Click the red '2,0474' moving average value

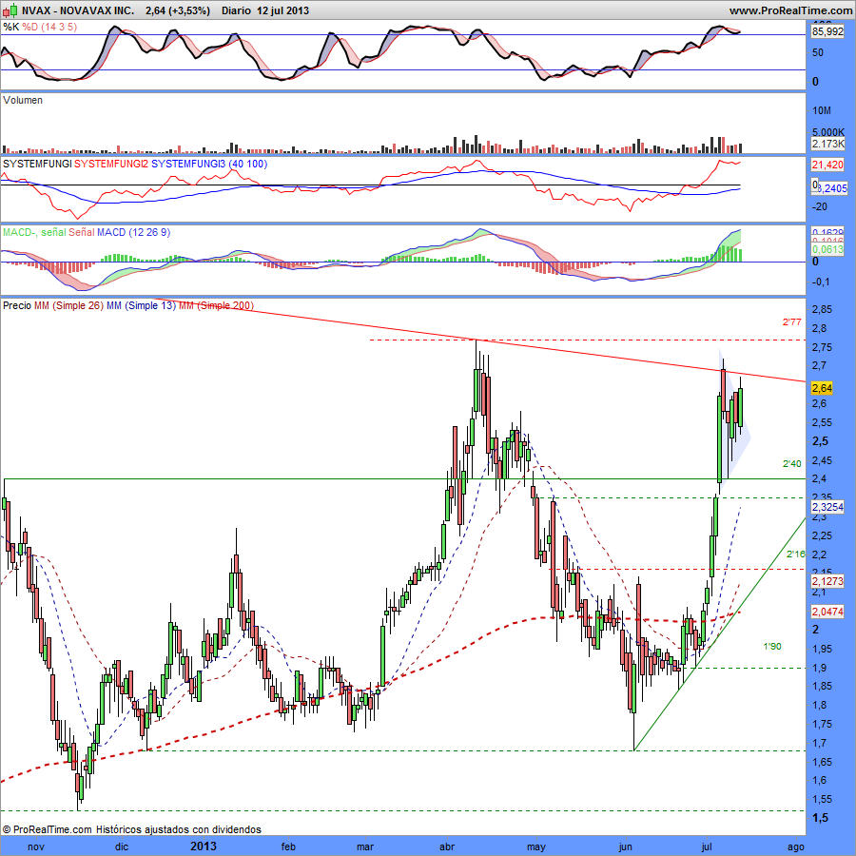[827, 612]
